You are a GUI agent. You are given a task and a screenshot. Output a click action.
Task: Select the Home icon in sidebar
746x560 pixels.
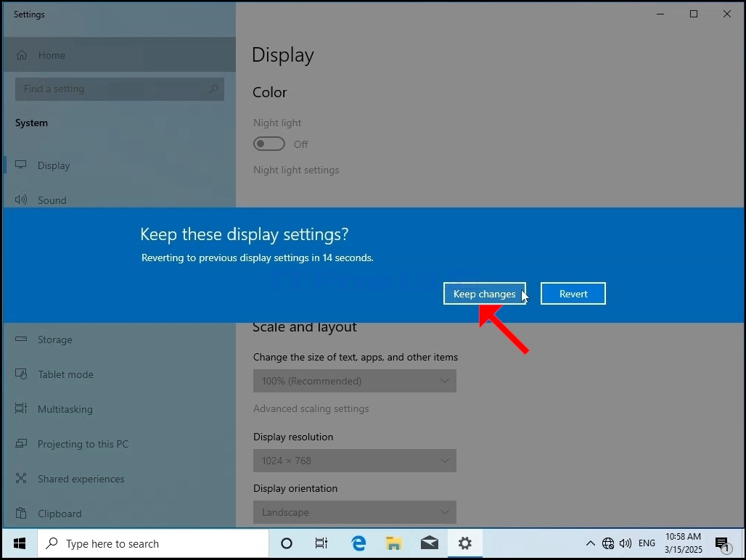coord(22,55)
